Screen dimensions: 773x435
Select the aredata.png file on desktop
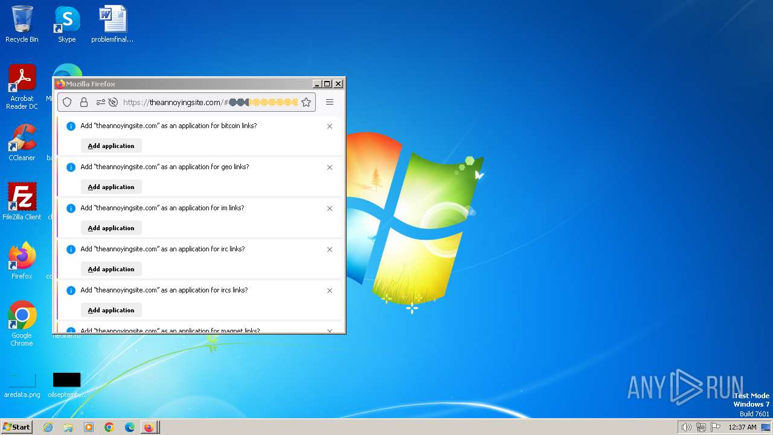pyautogui.click(x=22, y=385)
